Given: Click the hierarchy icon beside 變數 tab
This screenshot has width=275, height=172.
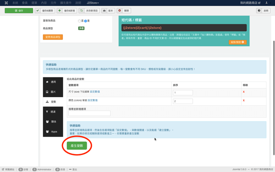Looking at the screenshot, I should click(47, 102).
